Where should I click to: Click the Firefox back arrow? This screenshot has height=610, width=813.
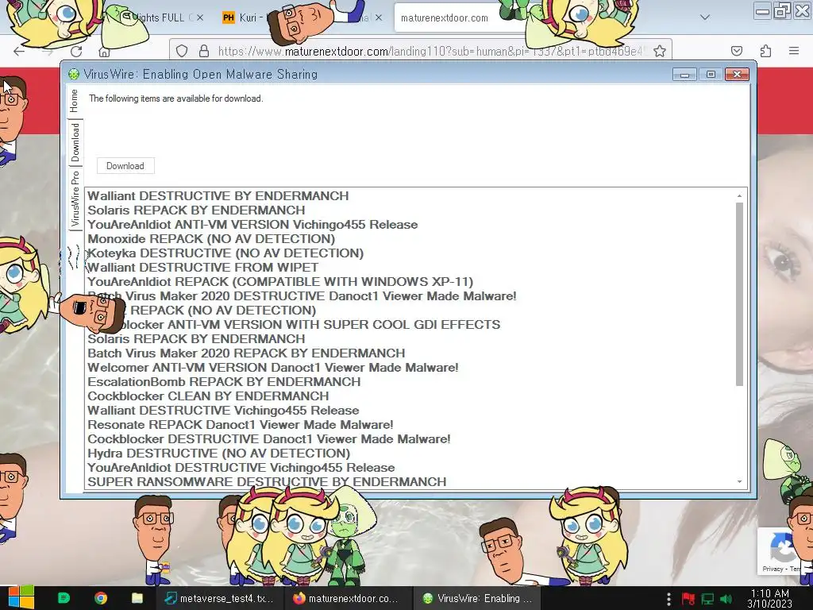tap(19, 51)
